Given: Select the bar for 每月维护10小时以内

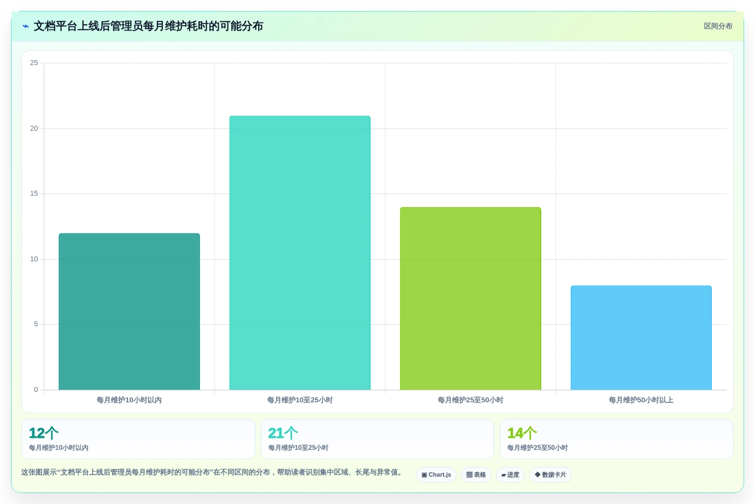Looking at the screenshot, I should pyautogui.click(x=129, y=312).
